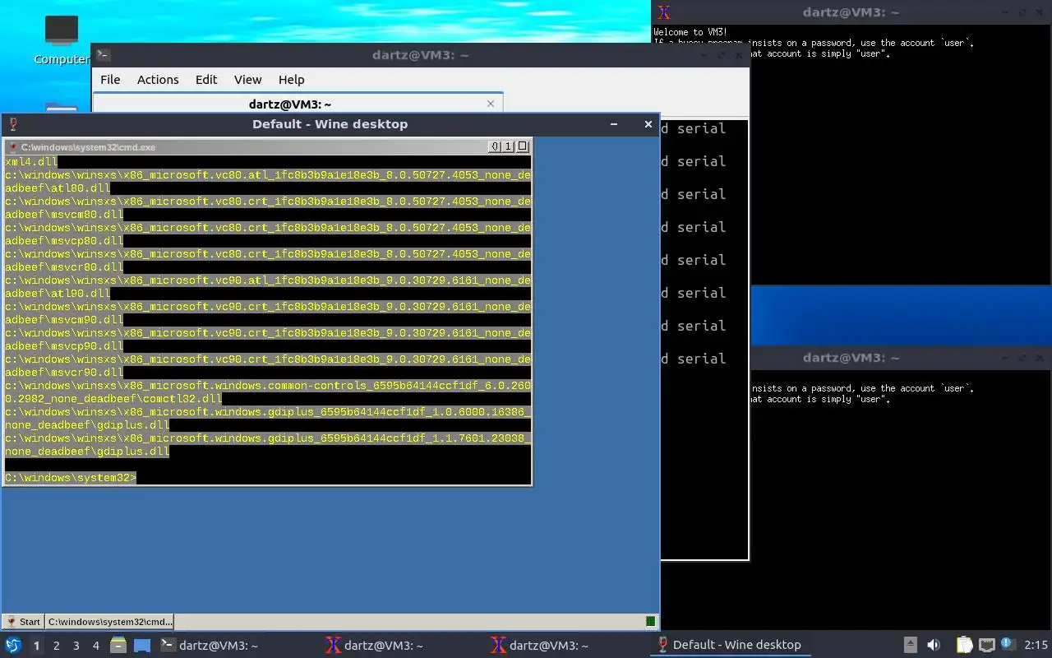The image size is (1052, 658).
Task: Click the X icon in the top xterm title bar
Action: 664,12
